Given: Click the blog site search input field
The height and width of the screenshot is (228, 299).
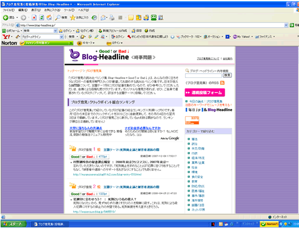Looking at the screenshot, I should 203,75.
